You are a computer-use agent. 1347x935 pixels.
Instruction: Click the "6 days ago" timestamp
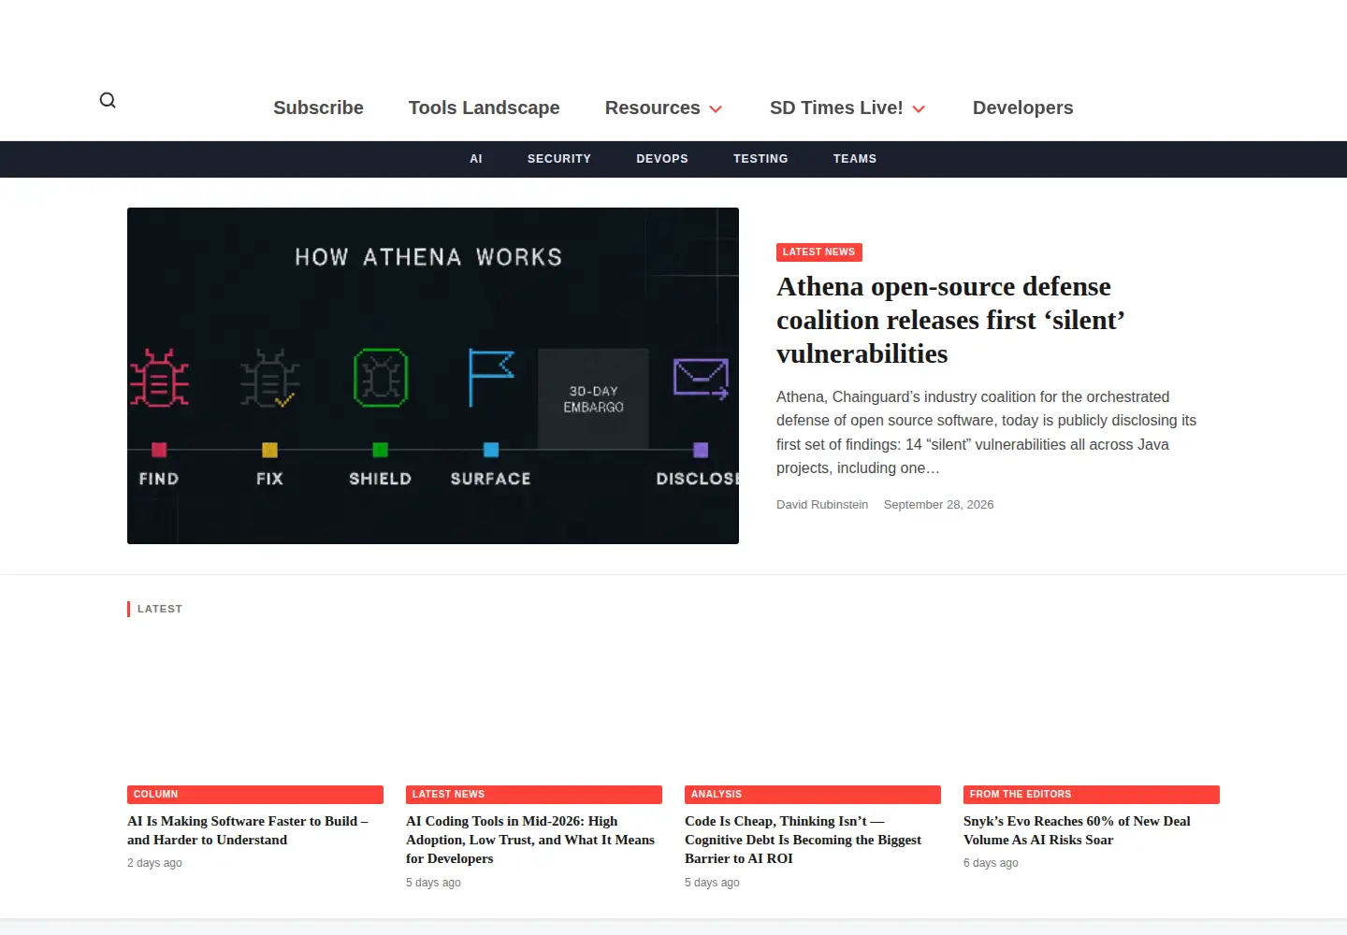click(991, 863)
